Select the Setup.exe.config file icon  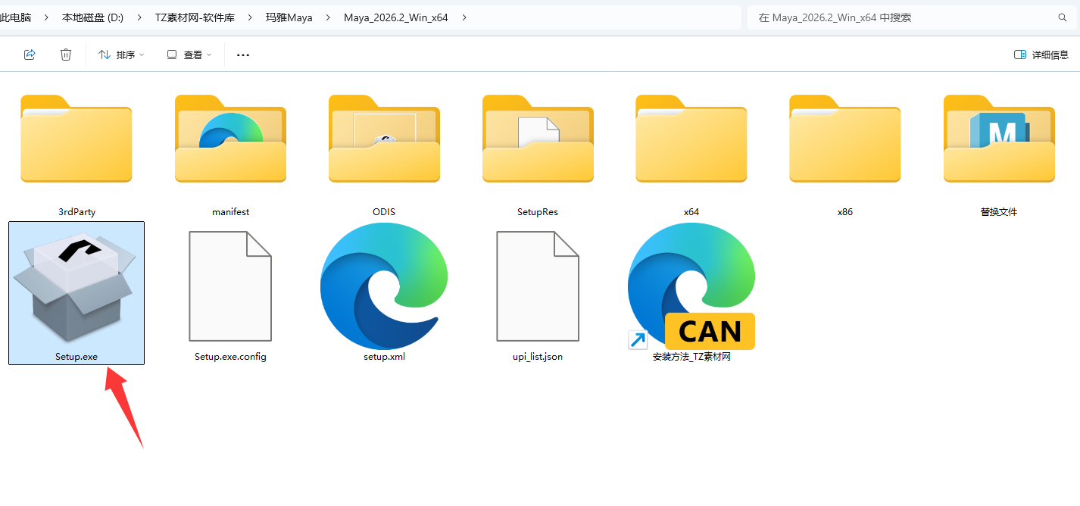(230, 286)
